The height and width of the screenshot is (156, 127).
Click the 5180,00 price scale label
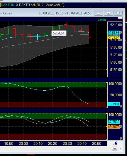(116, 47)
